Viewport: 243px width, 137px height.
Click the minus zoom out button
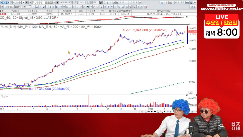click(x=168, y=112)
